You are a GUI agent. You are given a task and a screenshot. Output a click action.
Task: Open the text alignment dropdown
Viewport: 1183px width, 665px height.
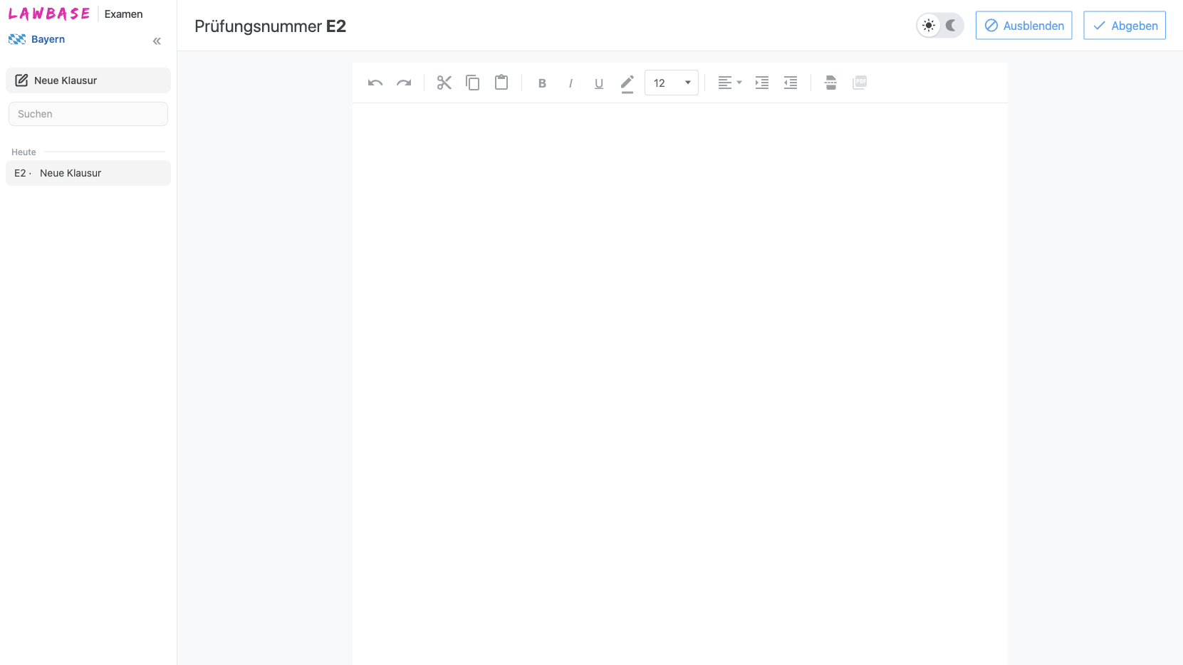click(x=729, y=83)
